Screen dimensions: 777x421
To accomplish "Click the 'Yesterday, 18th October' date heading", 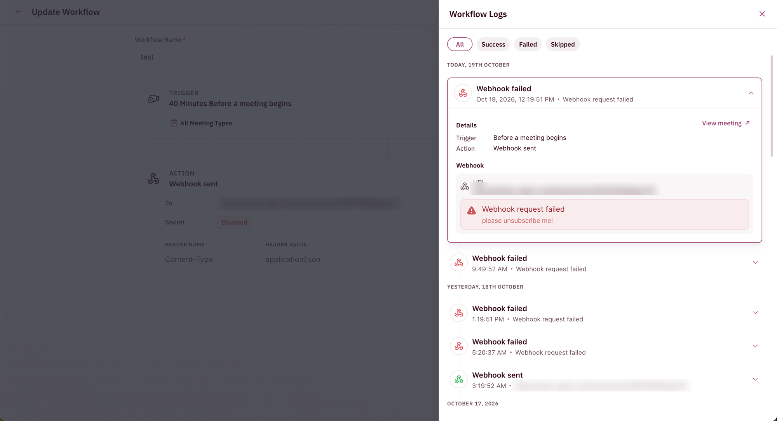I will pos(485,287).
